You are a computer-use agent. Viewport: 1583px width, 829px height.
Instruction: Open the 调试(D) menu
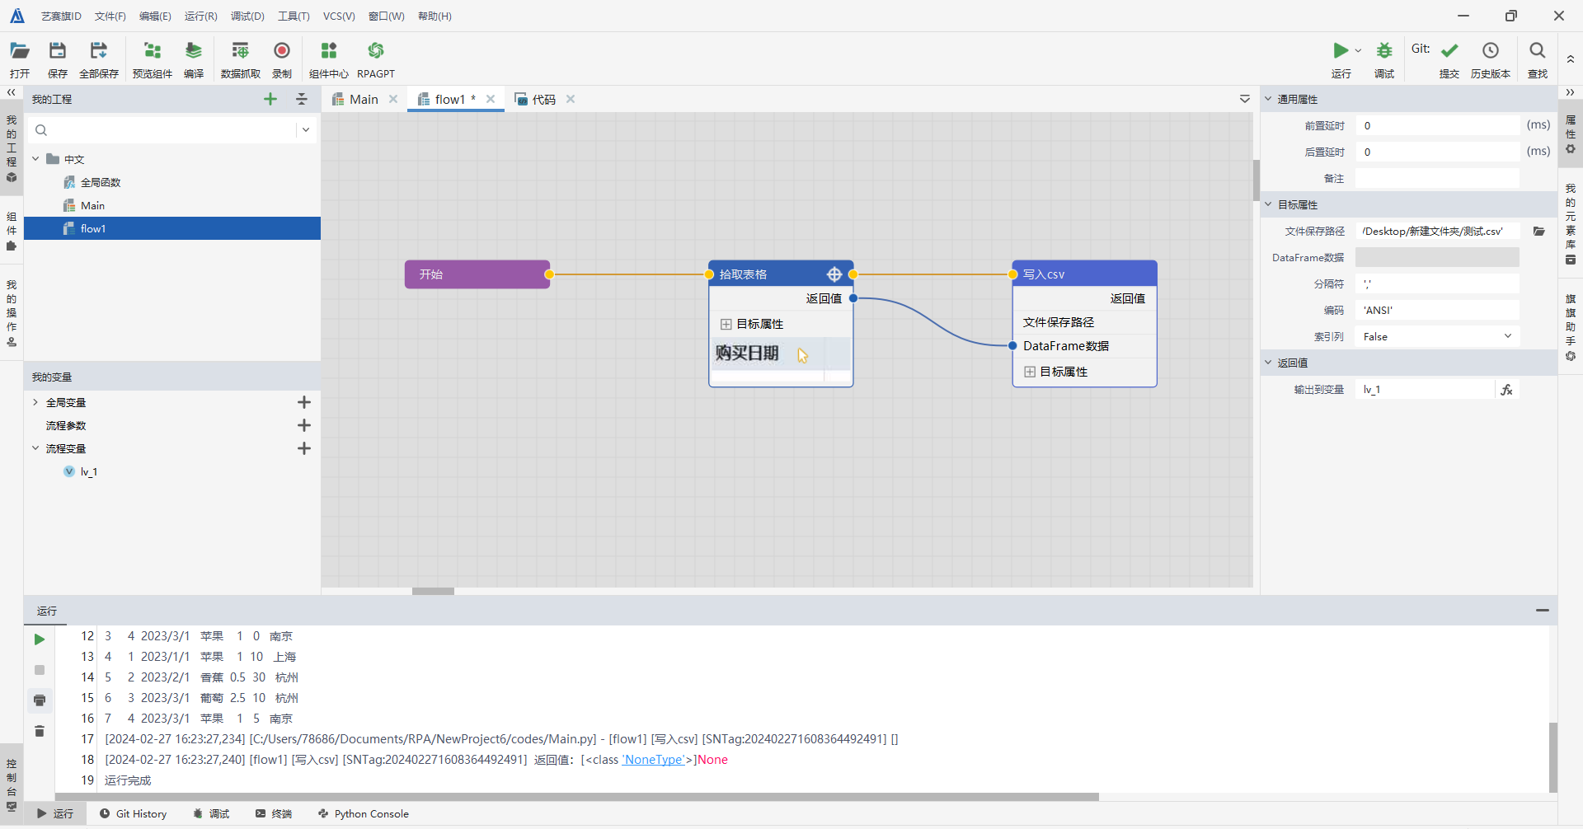click(x=247, y=16)
